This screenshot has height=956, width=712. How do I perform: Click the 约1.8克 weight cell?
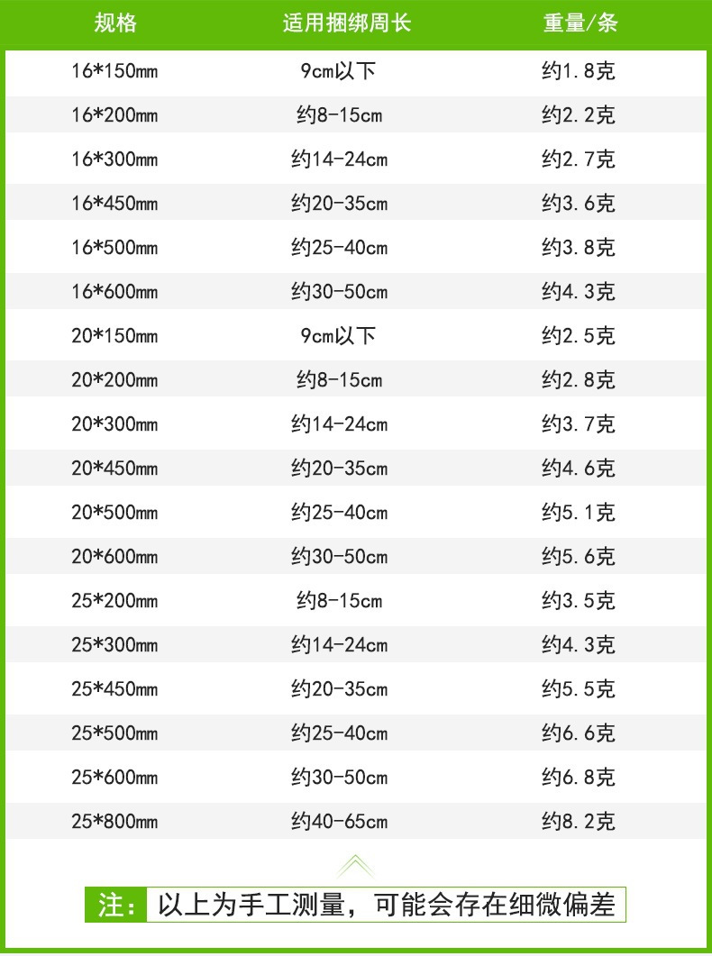click(578, 71)
